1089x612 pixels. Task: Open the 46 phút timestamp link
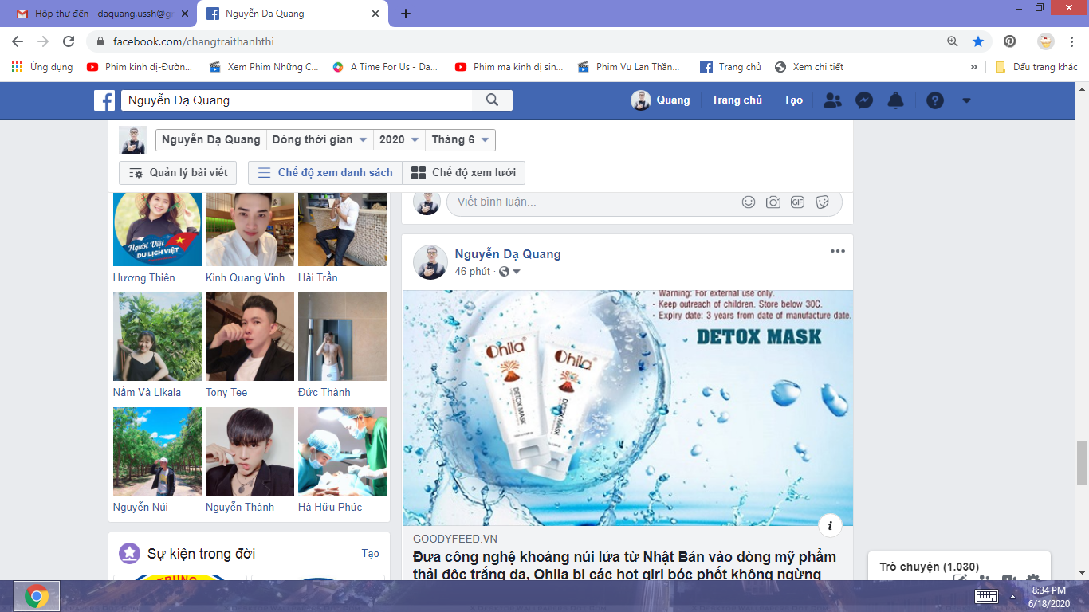[473, 272]
